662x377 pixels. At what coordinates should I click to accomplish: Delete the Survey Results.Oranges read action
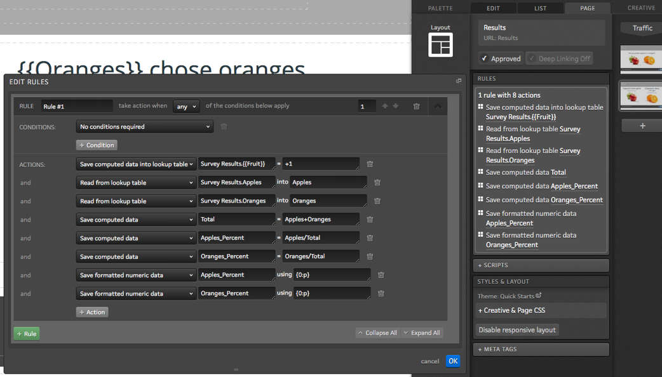click(377, 201)
